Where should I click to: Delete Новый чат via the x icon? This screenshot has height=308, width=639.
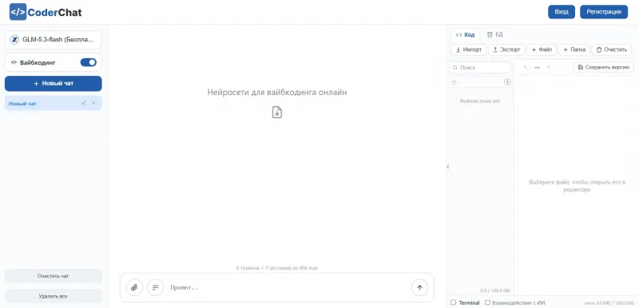93,104
